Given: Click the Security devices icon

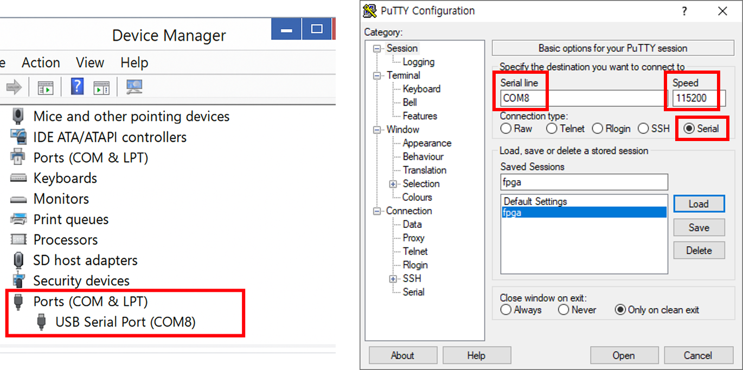Looking at the screenshot, I should point(18,280).
